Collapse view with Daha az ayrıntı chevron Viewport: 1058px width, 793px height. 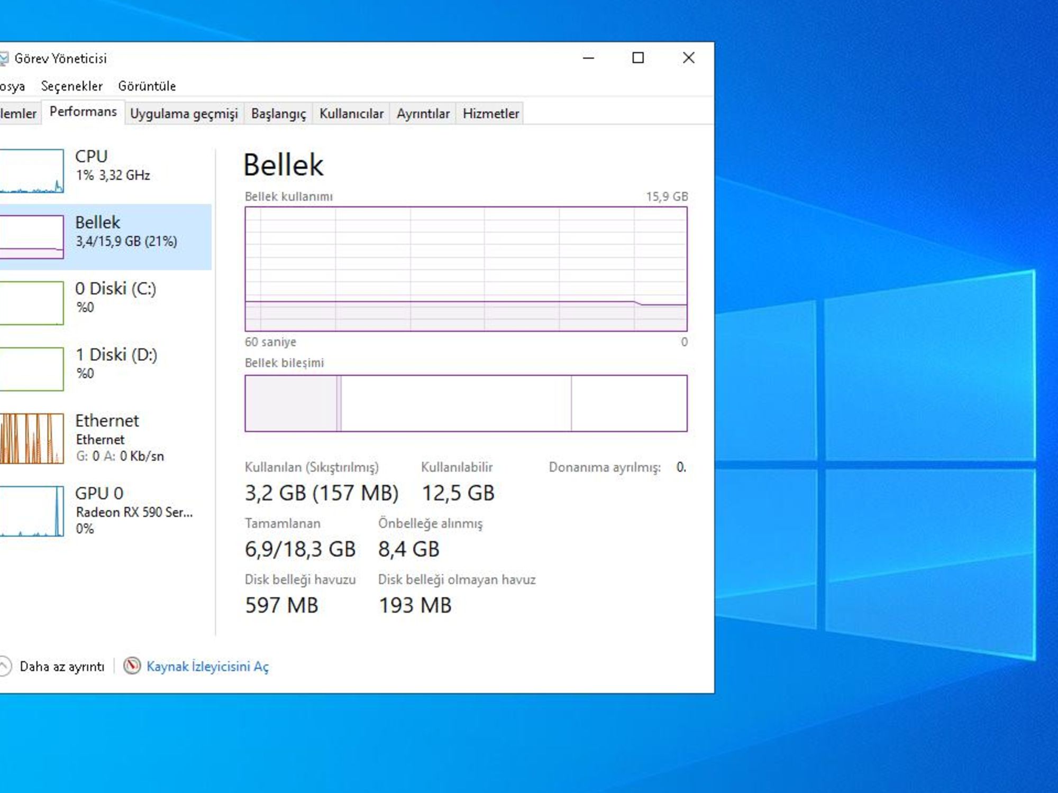pyautogui.click(x=4, y=666)
